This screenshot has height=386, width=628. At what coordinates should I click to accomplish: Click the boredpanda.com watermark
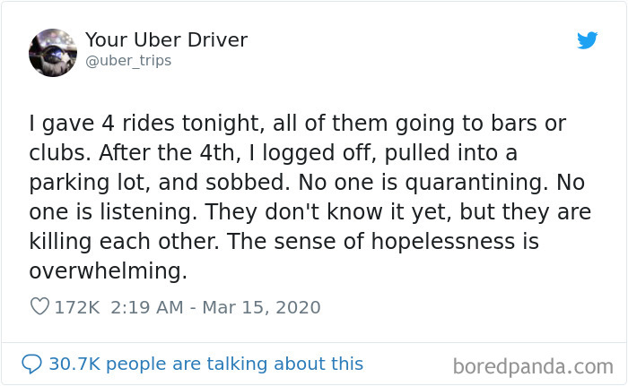(x=532, y=366)
